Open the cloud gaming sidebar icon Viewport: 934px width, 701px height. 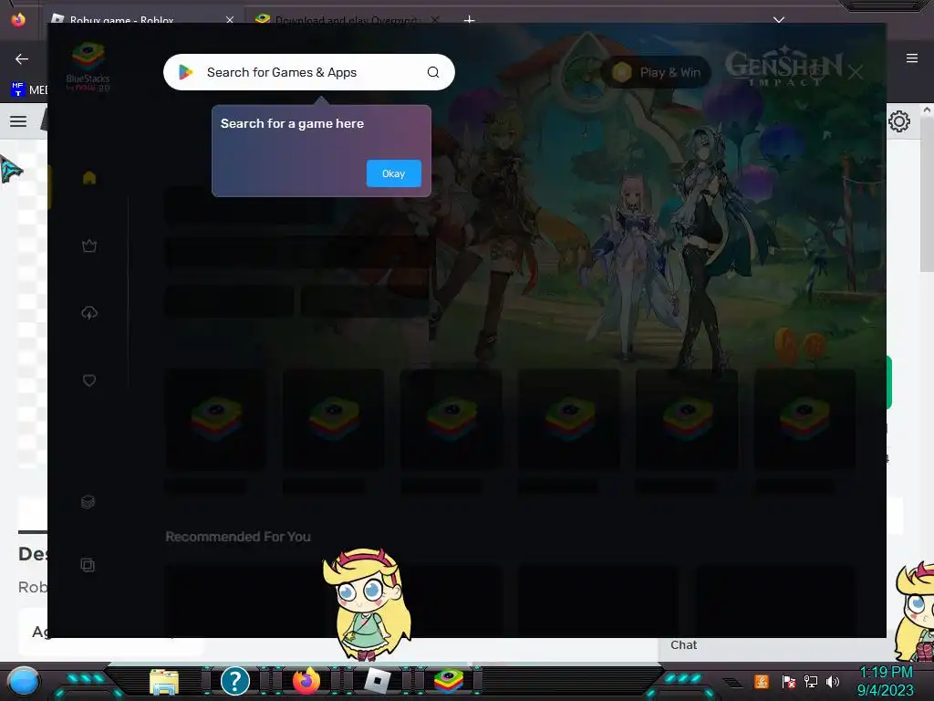pyautogui.click(x=89, y=313)
